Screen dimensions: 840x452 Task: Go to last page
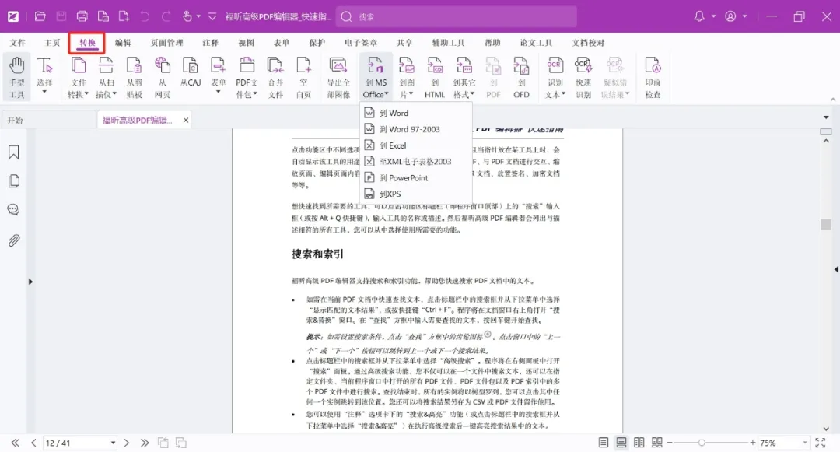pos(145,443)
